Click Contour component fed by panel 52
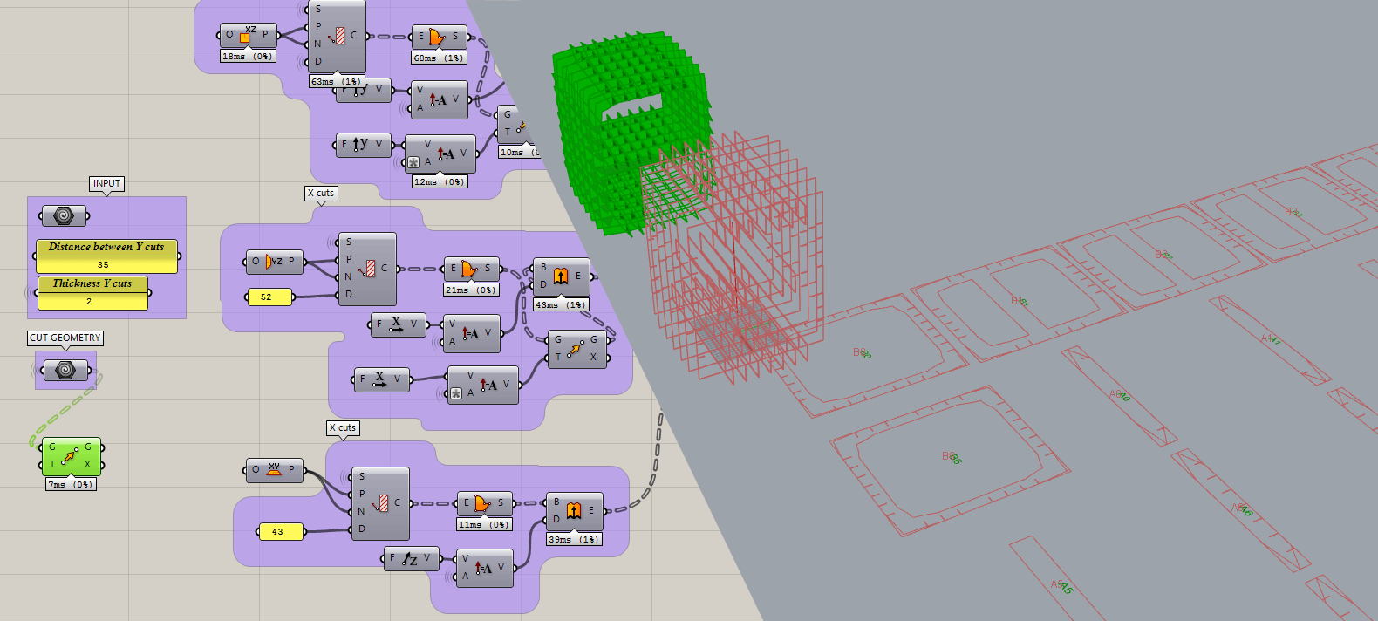The width and height of the screenshot is (1378, 621). (366, 269)
